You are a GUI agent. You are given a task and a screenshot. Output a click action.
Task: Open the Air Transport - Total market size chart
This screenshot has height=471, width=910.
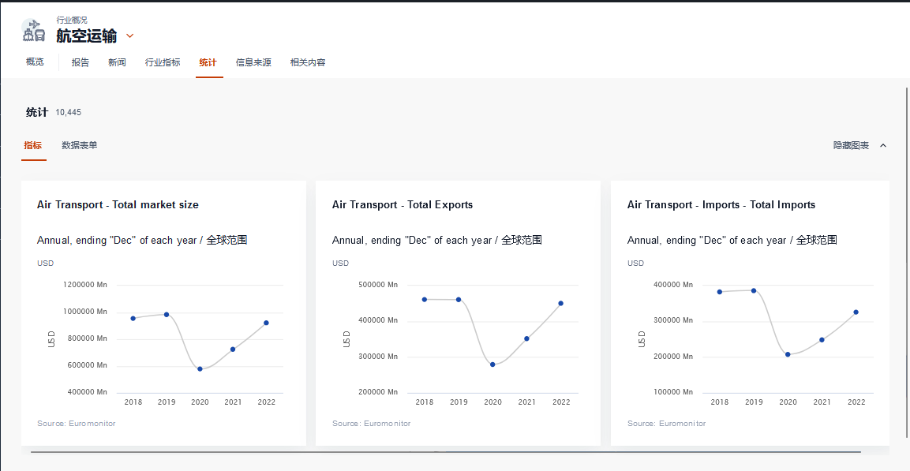pyautogui.click(x=118, y=205)
